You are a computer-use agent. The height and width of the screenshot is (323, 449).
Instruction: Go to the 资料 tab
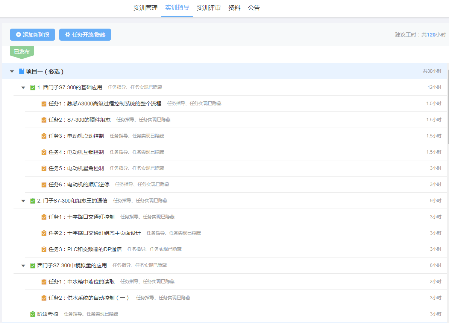coord(234,8)
